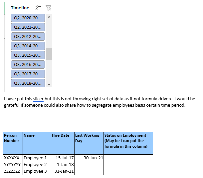Click the slicer scrollbar thumb
The image size is (203, 178).
(49, 54)
